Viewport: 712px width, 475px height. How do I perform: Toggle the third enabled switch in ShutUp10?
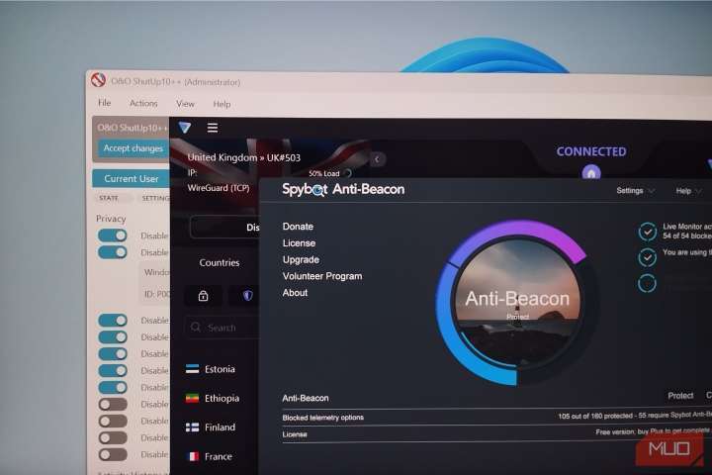click(113, 321)
